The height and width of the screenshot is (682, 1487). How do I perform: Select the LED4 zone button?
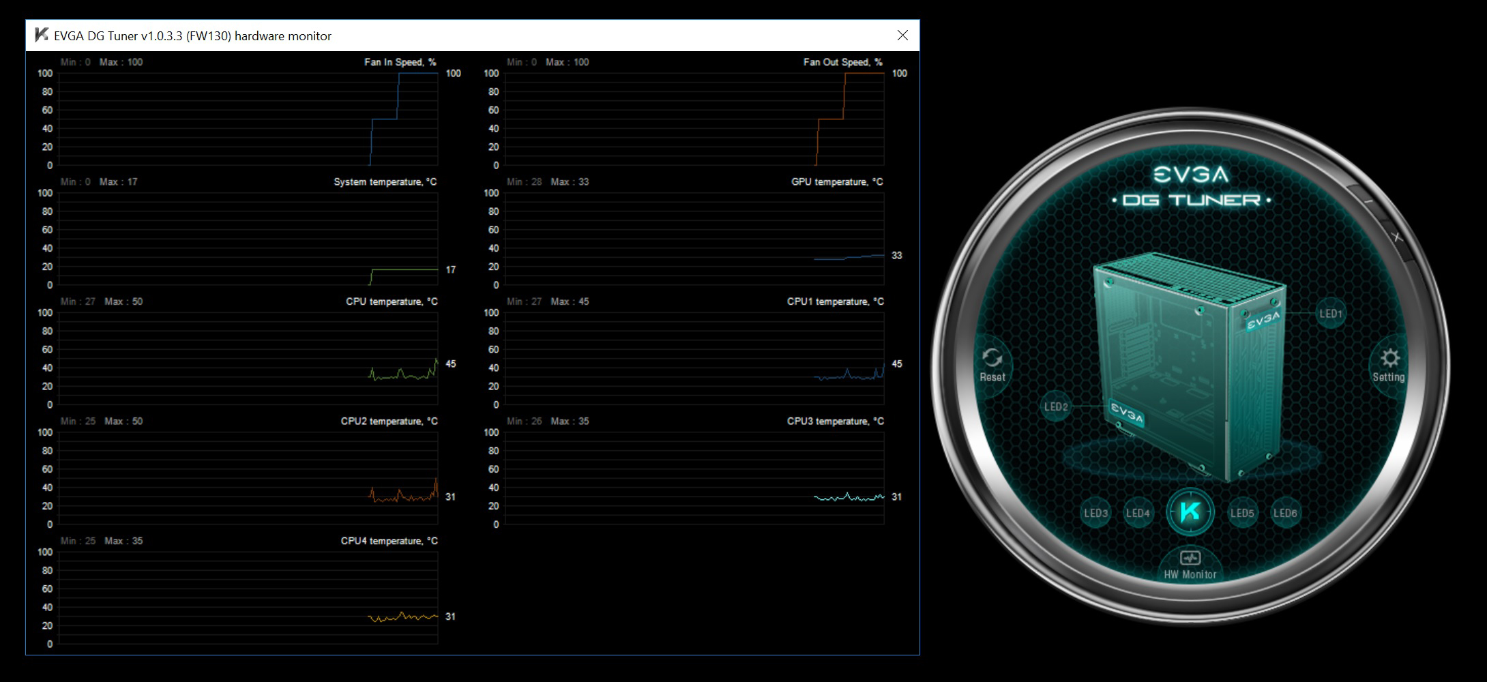(x=1138, y=513)
